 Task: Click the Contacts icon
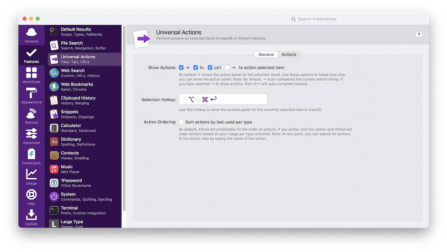pyautogui.click(x=54, y=156)
